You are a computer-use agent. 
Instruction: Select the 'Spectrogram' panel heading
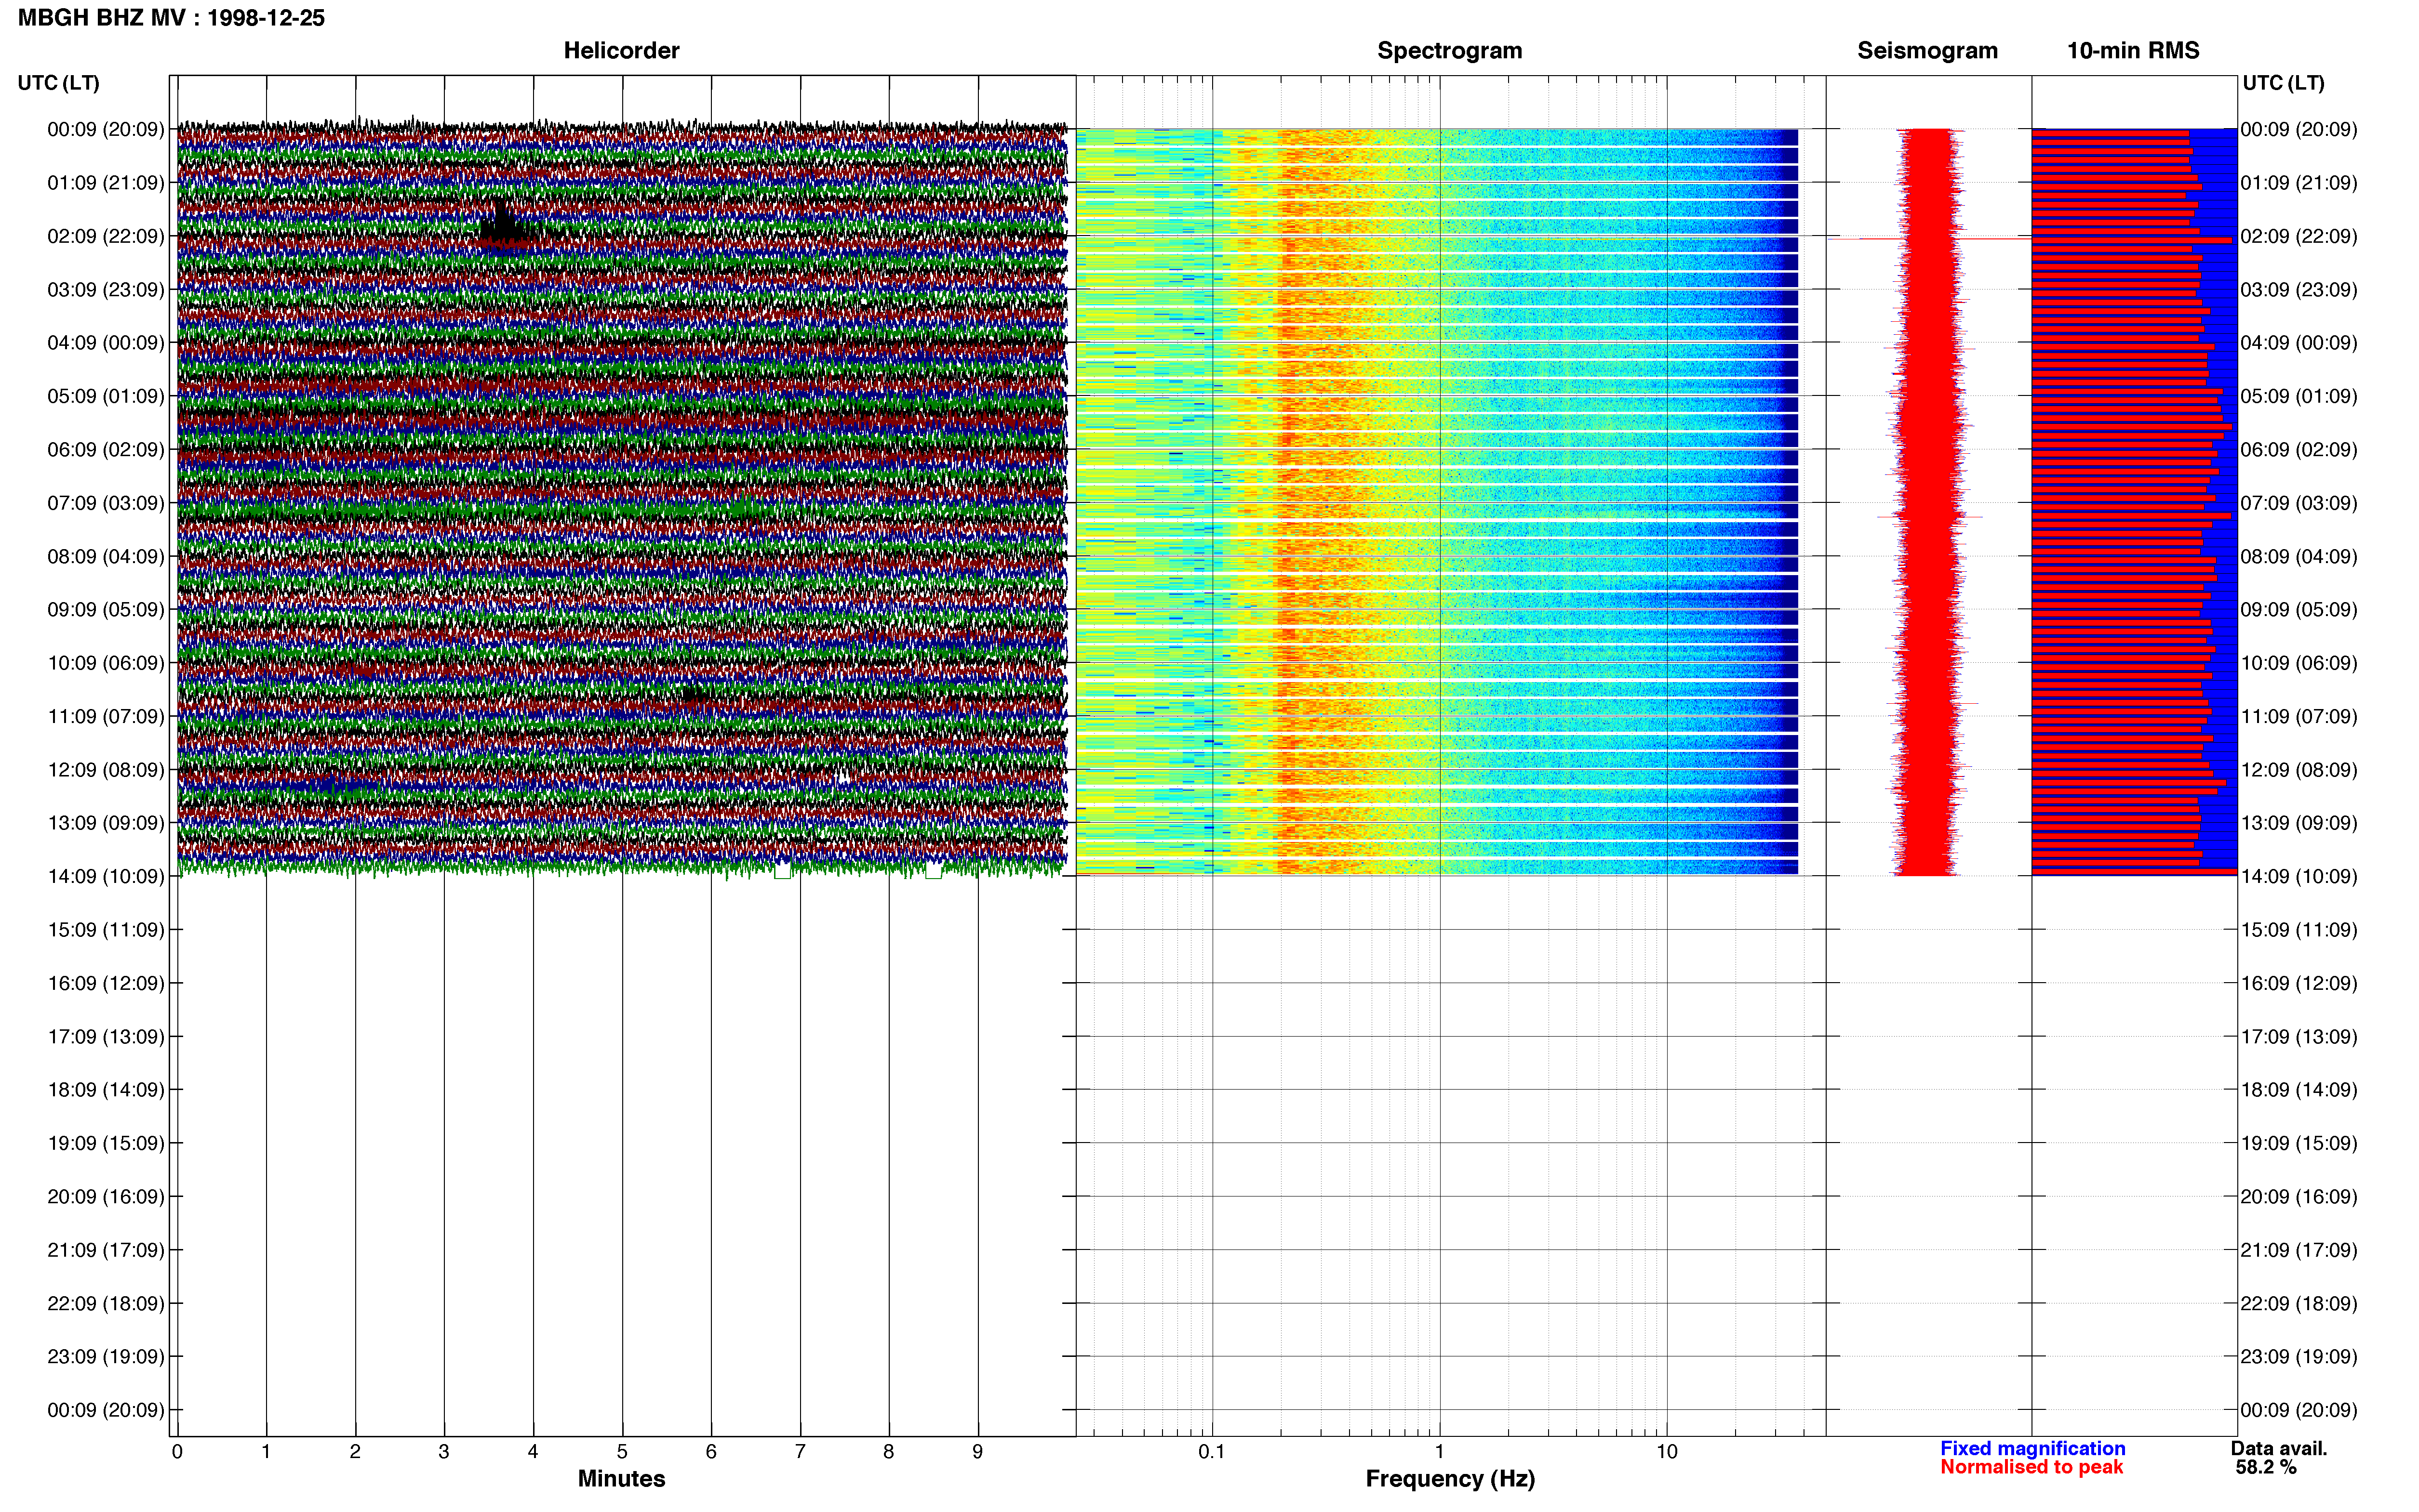[x=1450, y=51]
